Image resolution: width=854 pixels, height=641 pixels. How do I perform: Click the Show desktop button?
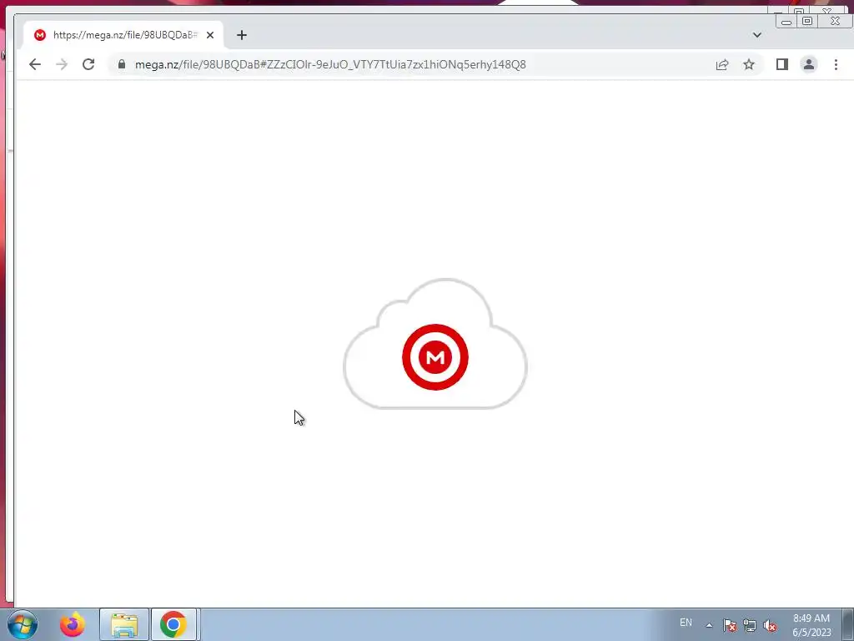click(847, 624)
